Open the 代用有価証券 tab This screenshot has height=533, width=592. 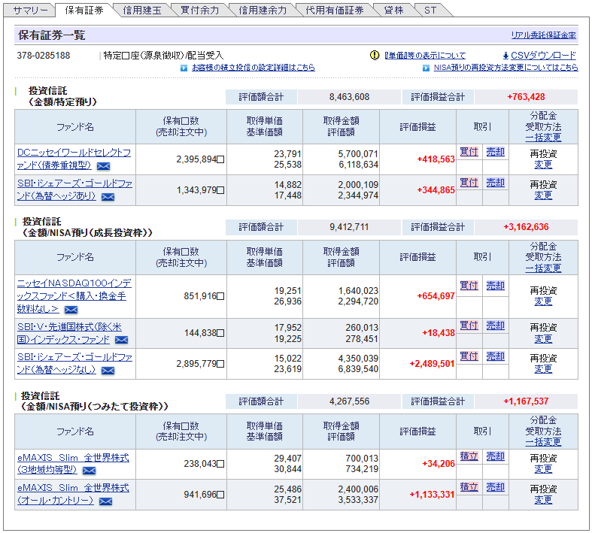tap(335, 11)
